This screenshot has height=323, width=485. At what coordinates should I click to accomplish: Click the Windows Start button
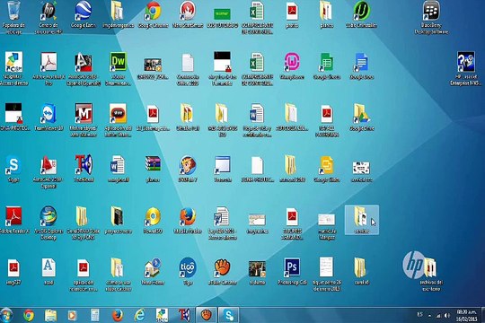coord(7,315)
